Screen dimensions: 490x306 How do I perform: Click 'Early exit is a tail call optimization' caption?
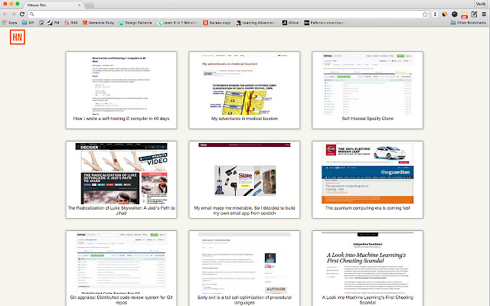click(x=244, y=300)
